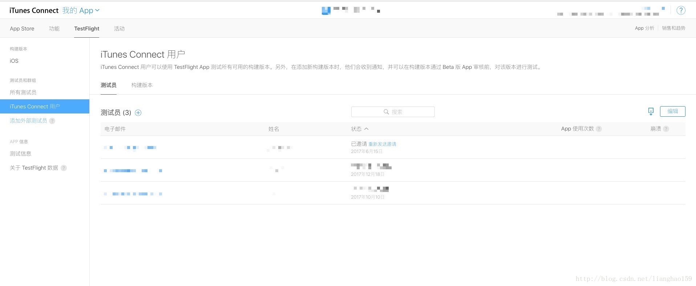Switch to the App Store tab
The image size is (696, 286).
(x=22, y=29)
